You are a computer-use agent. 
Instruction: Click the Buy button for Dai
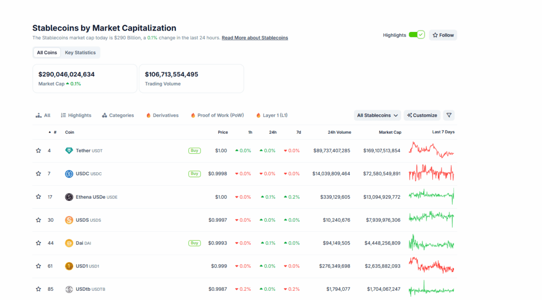(195, 243)
